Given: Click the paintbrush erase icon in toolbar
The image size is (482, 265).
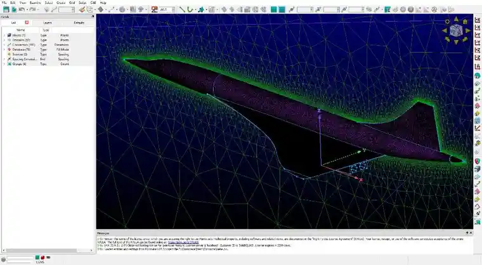Looking at the screenshot, I should (82, 10).
